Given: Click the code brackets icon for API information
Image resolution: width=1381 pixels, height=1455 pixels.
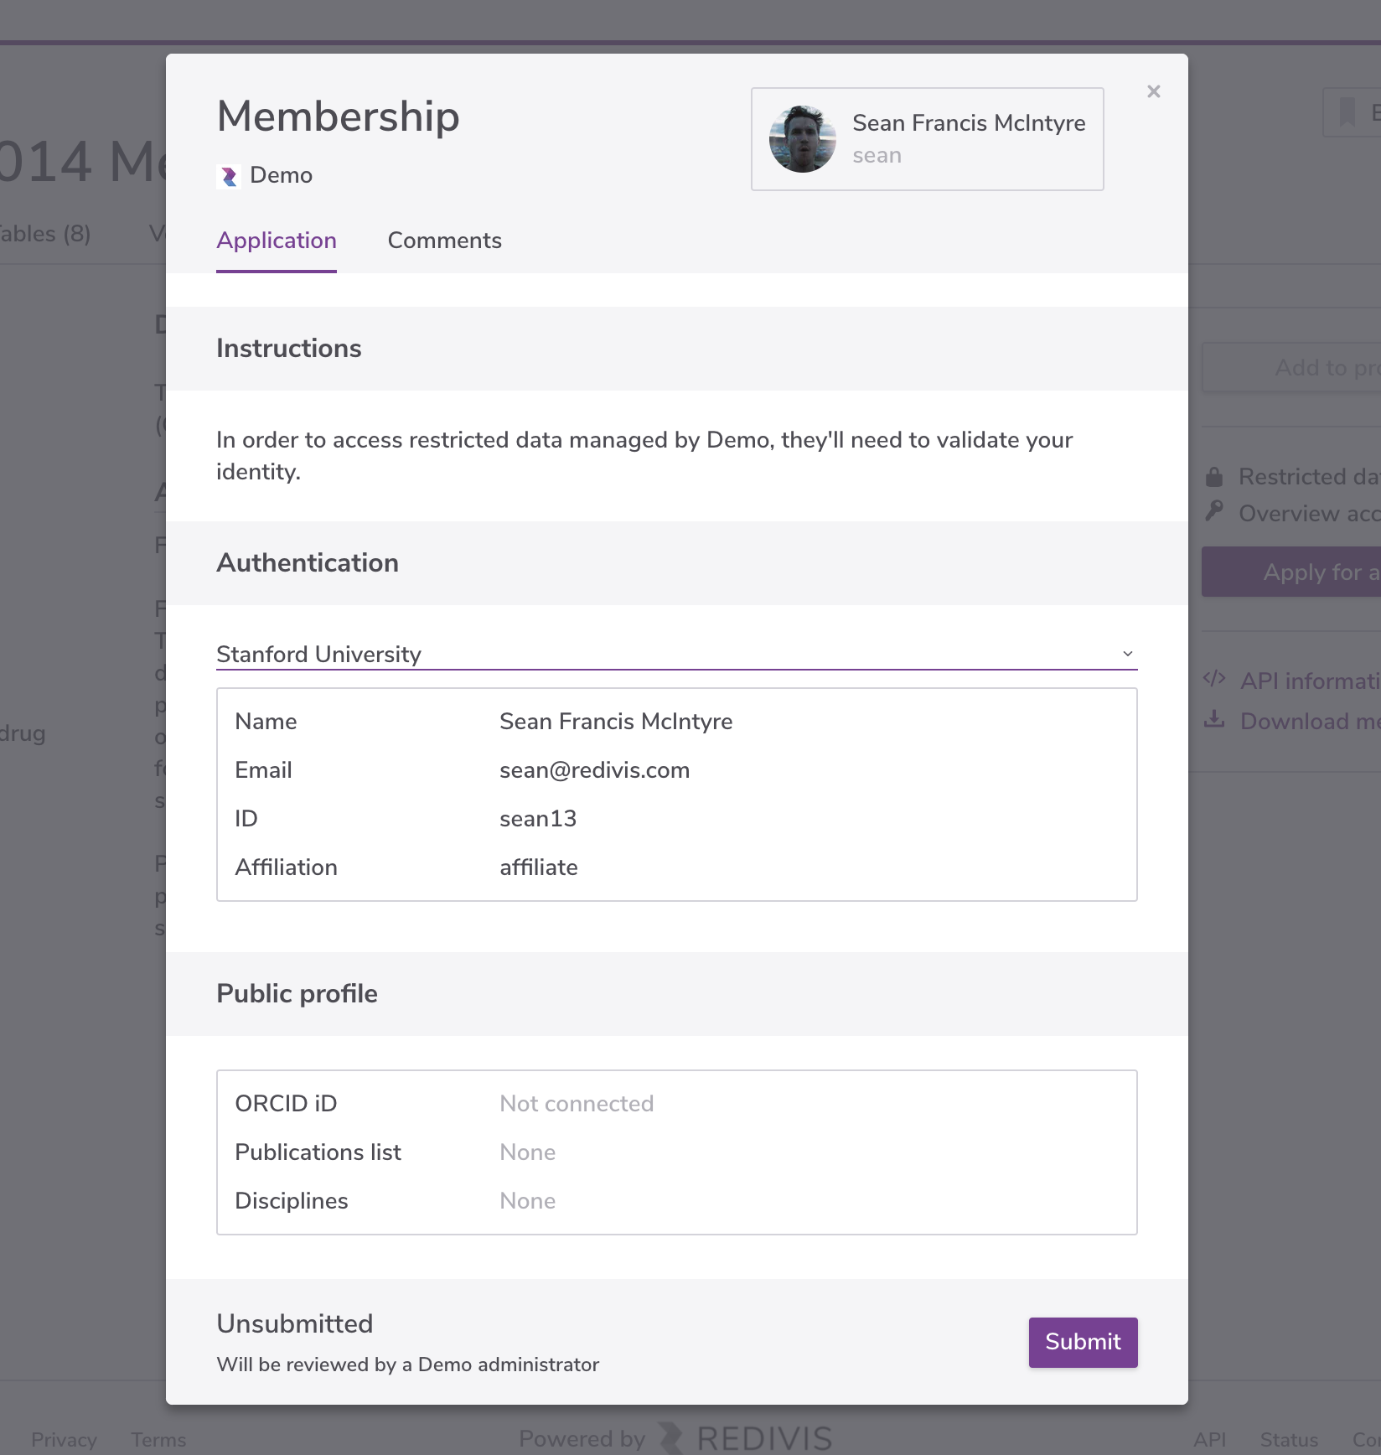Looking at the screenshot, I should pyautogui.click(x=1214, y=679).
